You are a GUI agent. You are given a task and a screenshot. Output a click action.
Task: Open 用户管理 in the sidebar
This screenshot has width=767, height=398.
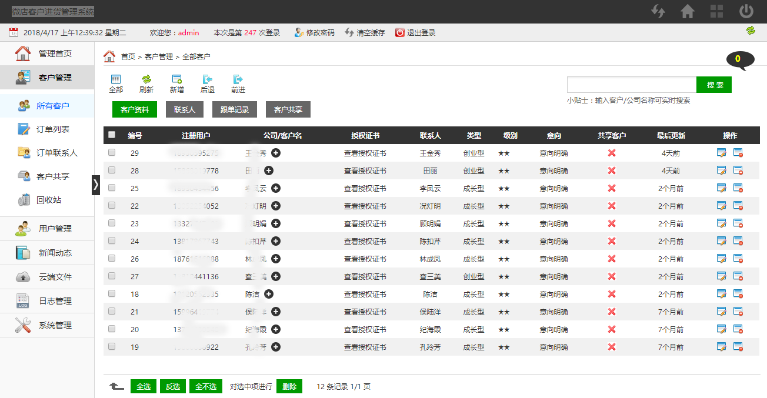[47, 229]
